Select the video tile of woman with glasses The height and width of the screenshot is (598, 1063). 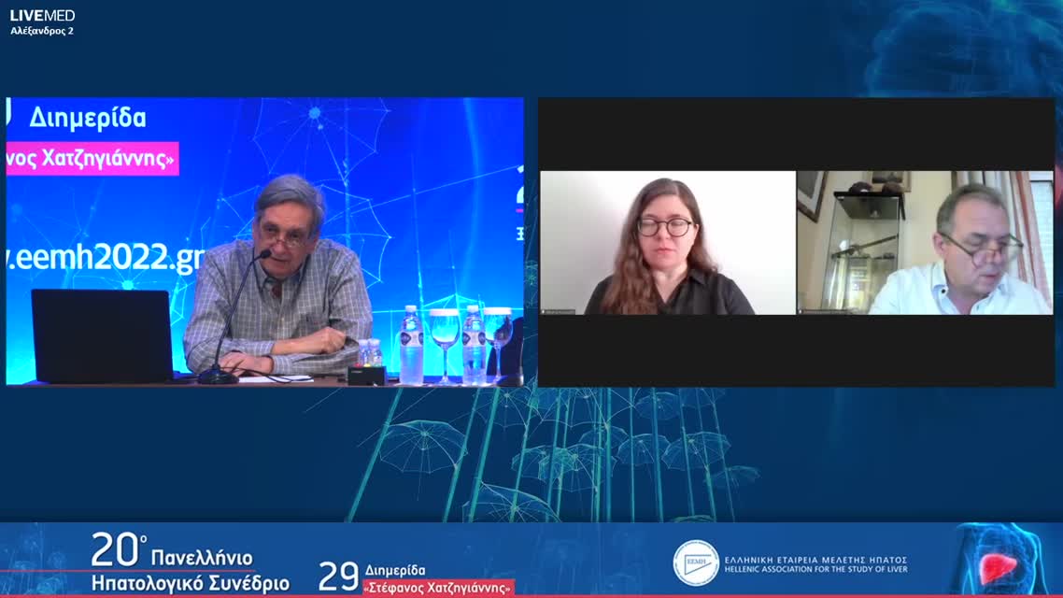coord(667,243)
